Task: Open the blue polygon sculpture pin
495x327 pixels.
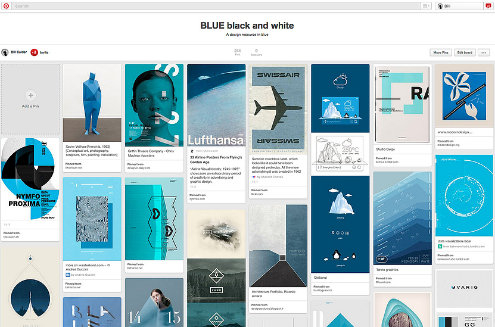Action: (x=92, y=103)
